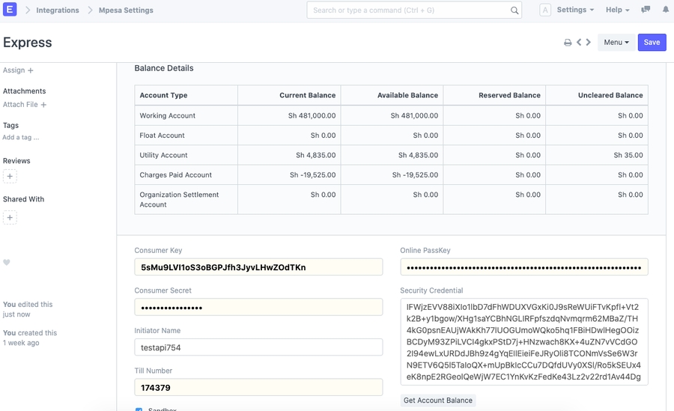Click the Consumer Key input field
Screen dimensions: 674x411
click(258, 267)
